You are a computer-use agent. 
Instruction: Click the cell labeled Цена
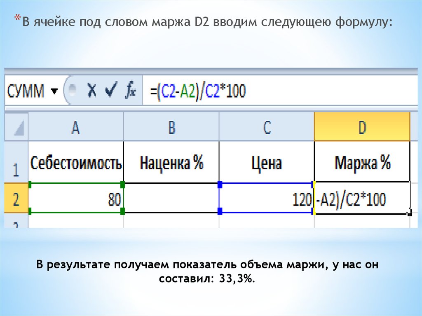tap(267, 162)
